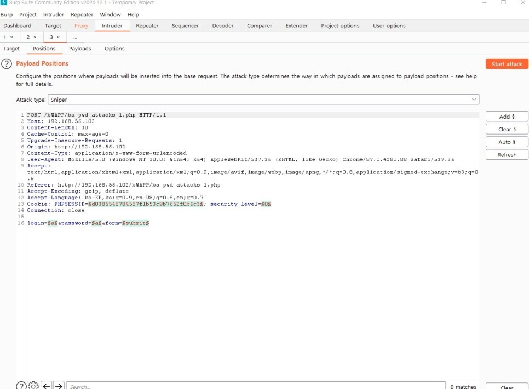Click the Content-Length: 30 header
This screenshot has width=529, height=389.
pyautogui.click(x=58, y=128)
